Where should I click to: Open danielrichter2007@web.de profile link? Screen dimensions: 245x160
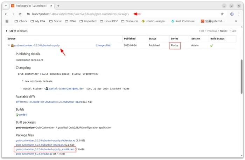66,89
